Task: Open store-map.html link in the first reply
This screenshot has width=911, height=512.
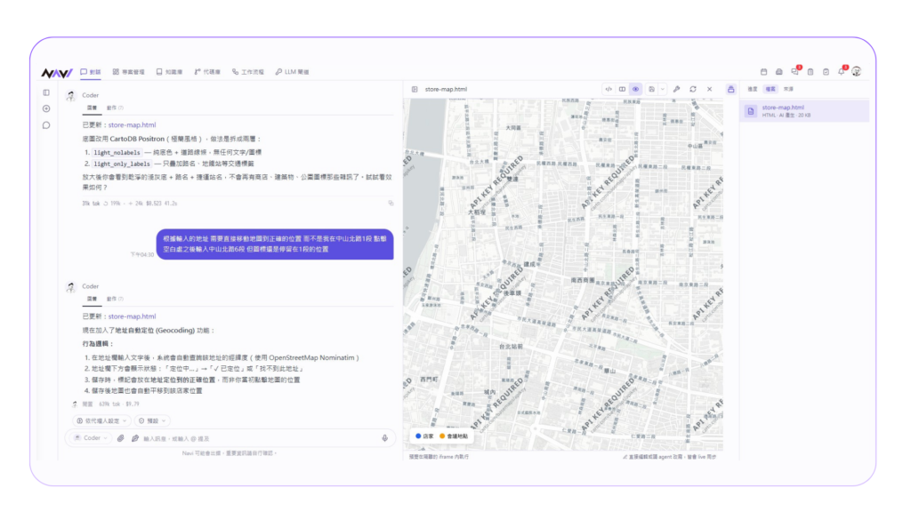Action: [132, 124]
